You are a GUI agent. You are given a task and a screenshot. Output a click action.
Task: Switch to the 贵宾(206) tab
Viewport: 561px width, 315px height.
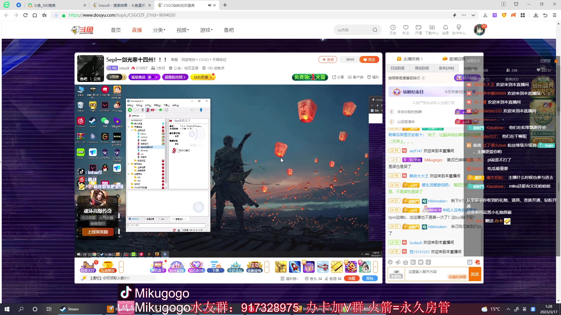click(x=446, y=68)
